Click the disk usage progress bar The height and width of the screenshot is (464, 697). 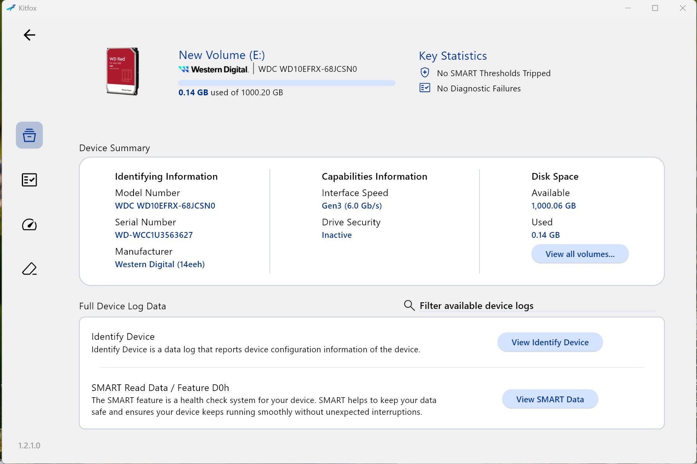coord(287,83)
